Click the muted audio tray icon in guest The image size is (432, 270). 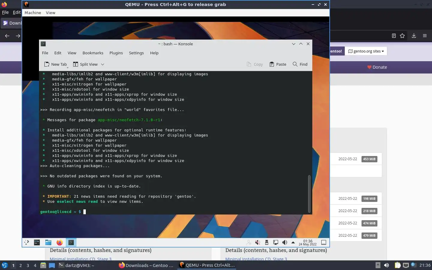click(x=258, y=242)
